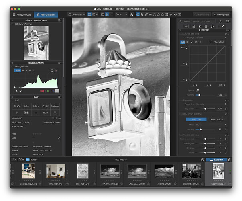This screenshot has width=242, height=201.
Task: Zoom to 1:1 view
Action: [x=111, y=14]
